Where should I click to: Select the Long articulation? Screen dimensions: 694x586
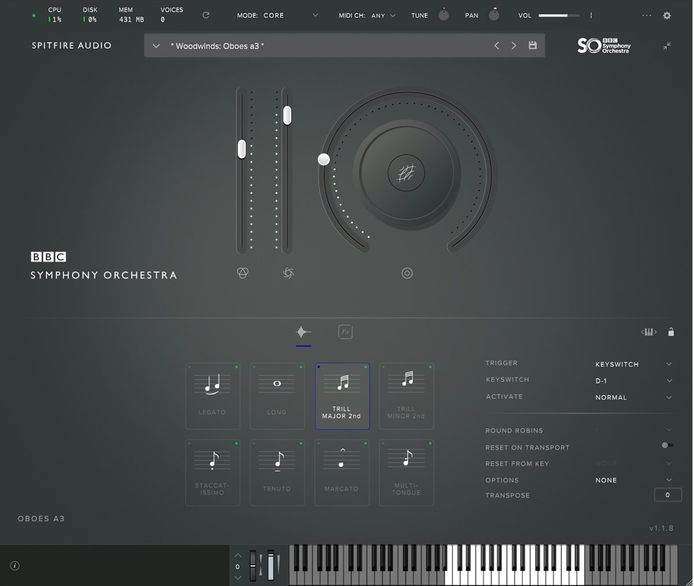[277, 396]
